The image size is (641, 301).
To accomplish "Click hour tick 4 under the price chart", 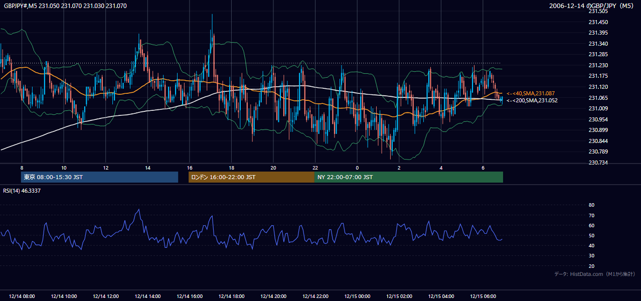I will coord(441,168).
